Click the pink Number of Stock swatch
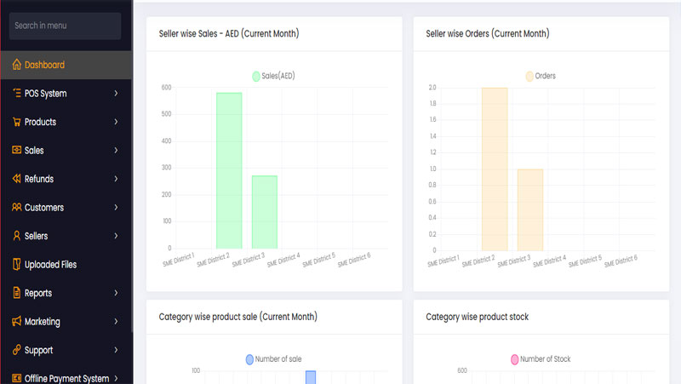Screen dimensions: 681x384 pos(514,359)
